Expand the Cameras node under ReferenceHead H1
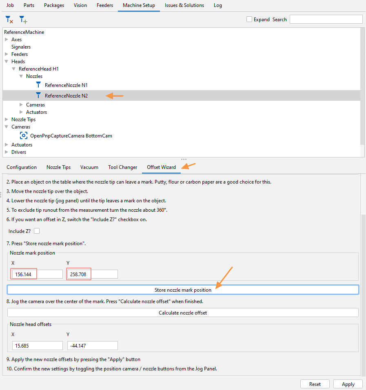 pyautogui.click(x=21, y=105)
